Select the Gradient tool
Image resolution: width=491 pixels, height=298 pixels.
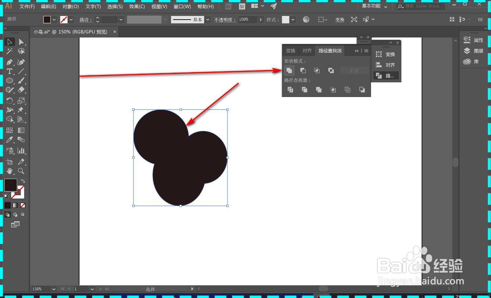(21, 130)
